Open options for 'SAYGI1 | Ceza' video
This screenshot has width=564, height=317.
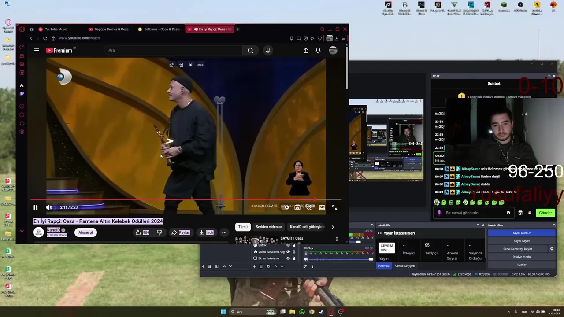point(337,239)
